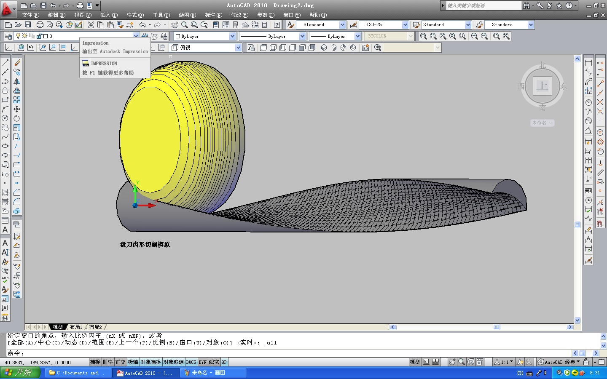Toggle 捕捉 snap mode

(x=95, y=362)
